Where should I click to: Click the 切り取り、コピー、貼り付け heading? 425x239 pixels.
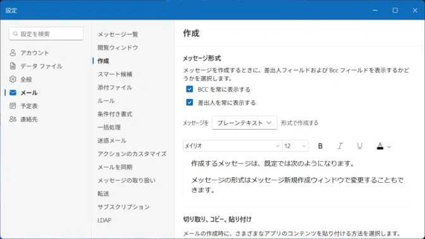point(217,219)
